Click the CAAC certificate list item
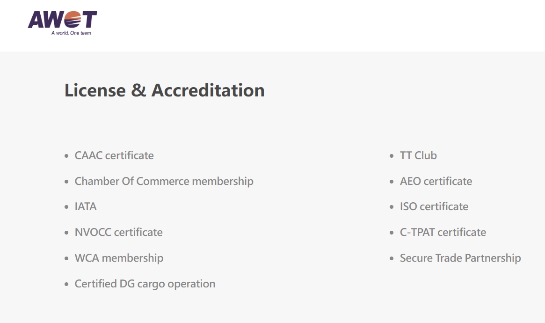Screen dimensions: 545x323 coord(114,155)
